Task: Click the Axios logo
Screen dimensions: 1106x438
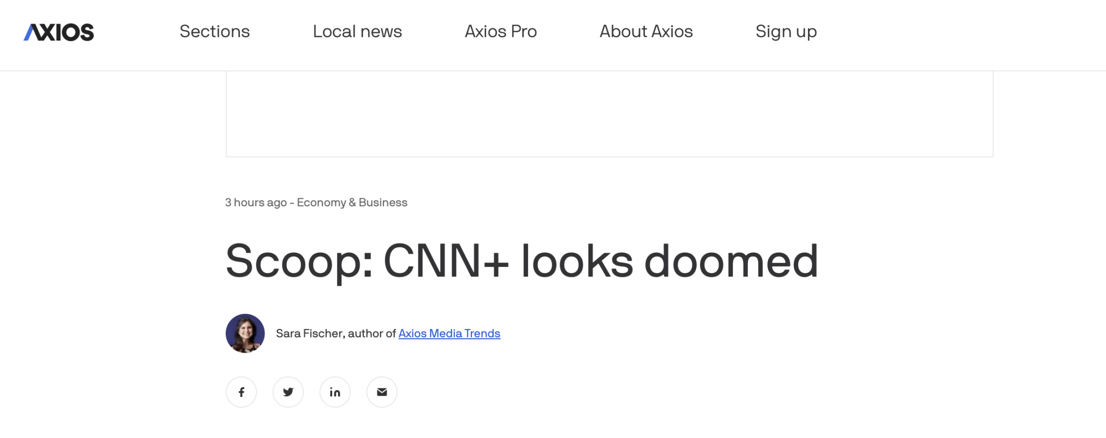Action: click(59, 32)
